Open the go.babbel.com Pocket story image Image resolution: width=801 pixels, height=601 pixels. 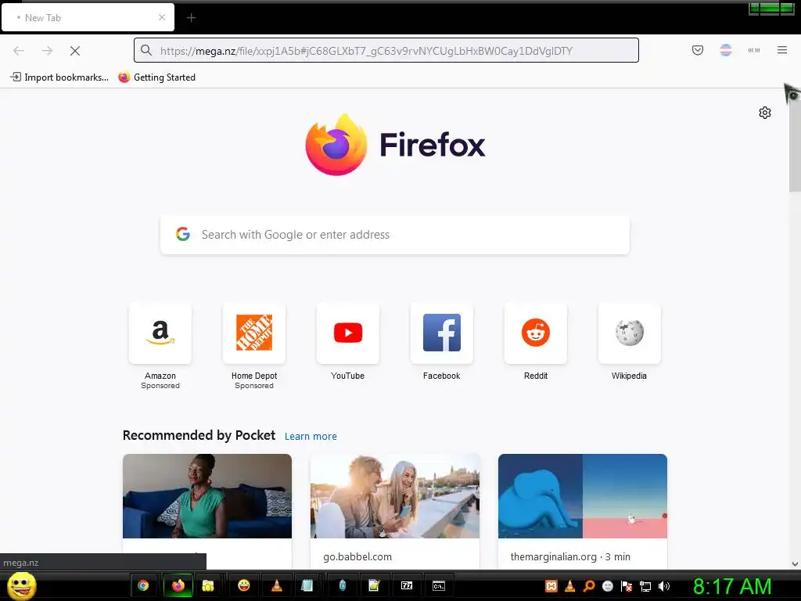pos(395,495)
